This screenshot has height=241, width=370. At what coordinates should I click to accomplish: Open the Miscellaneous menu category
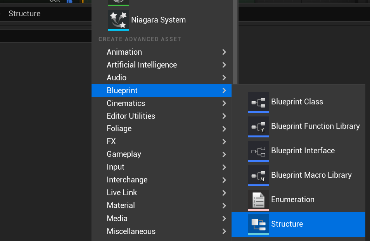click(161, 231)
